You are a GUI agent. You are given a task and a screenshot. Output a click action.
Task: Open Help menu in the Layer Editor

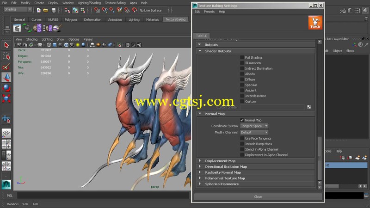click(339, 151)
